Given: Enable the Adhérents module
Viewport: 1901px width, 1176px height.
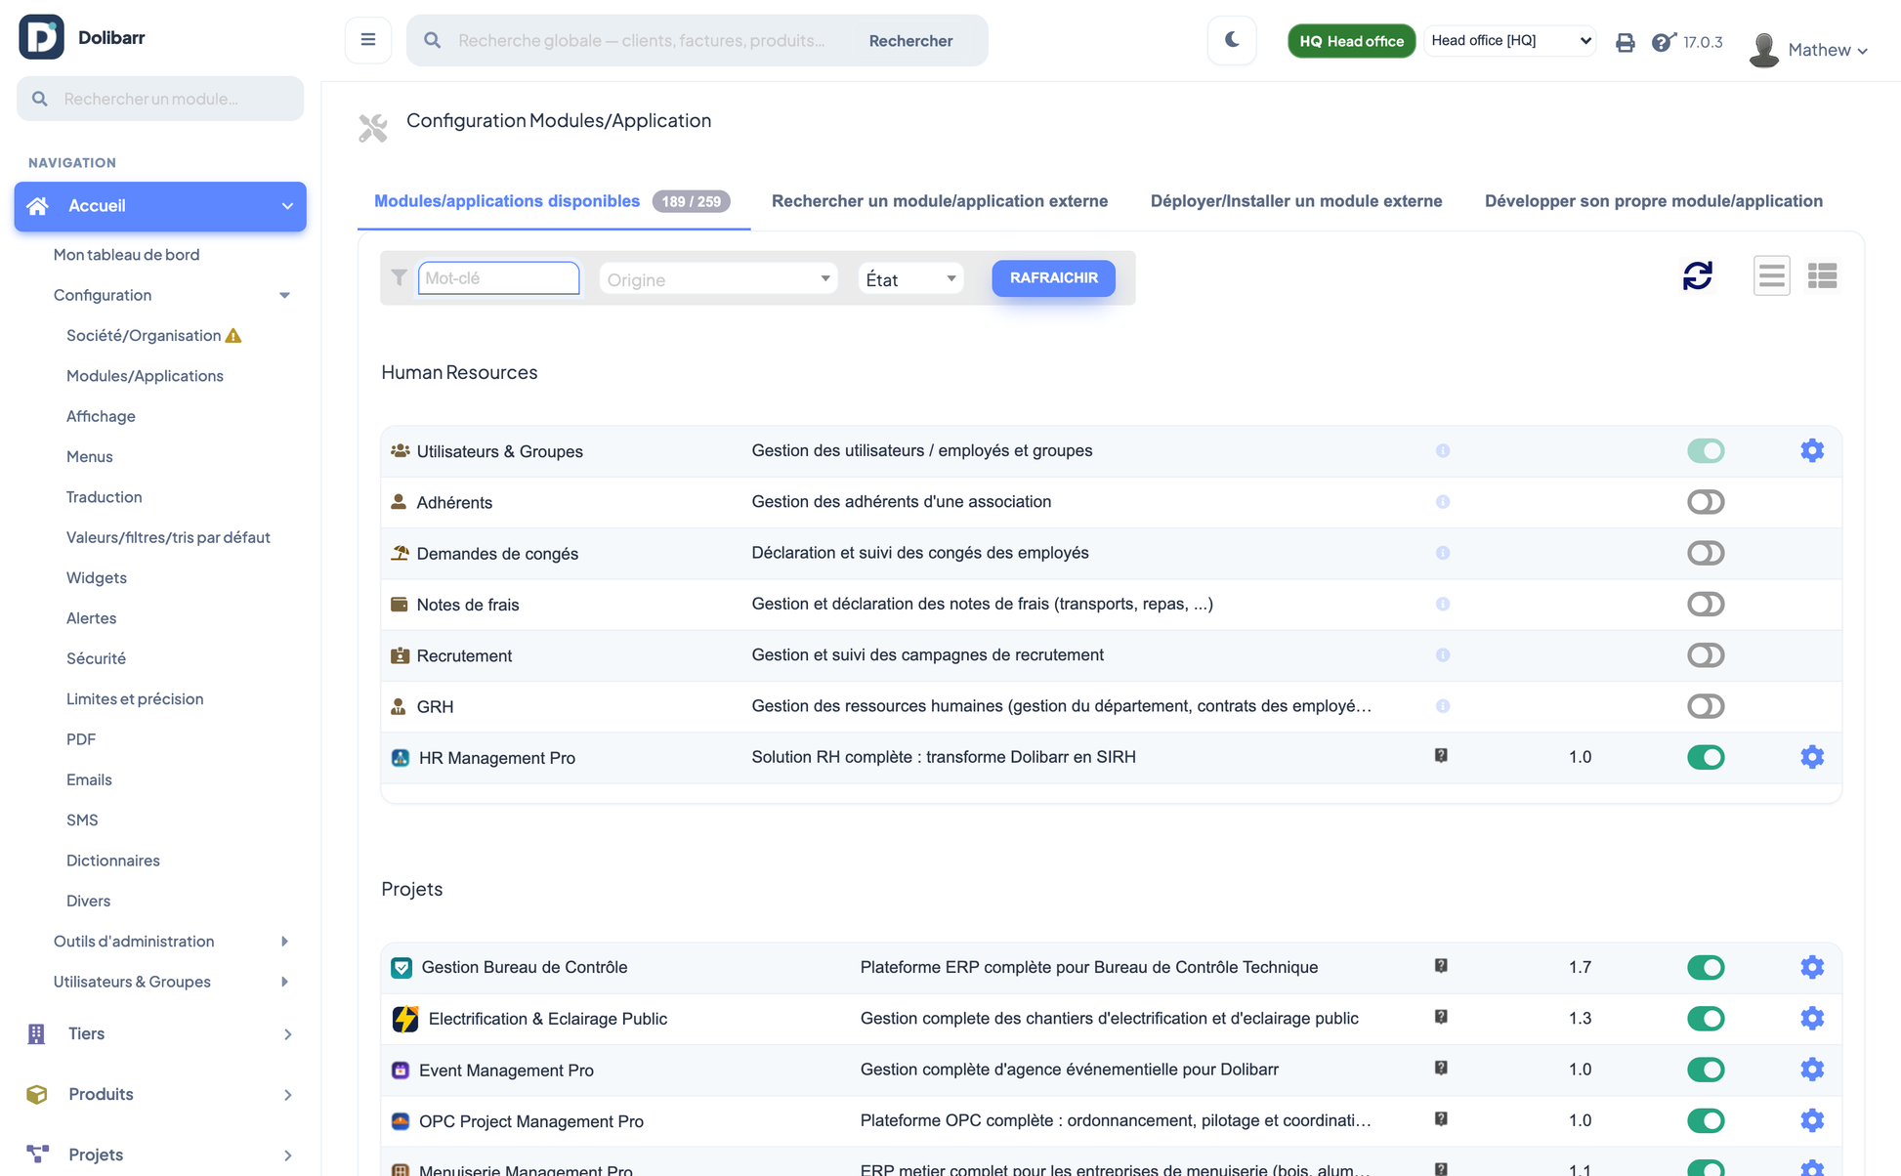Looking at the screenshot, I should [x=1706, y=502].
